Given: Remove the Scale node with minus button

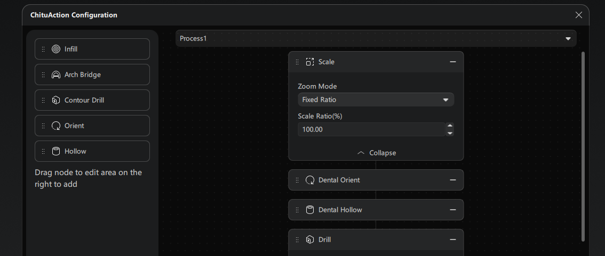Looking at the screenshot, I should 453,62.
